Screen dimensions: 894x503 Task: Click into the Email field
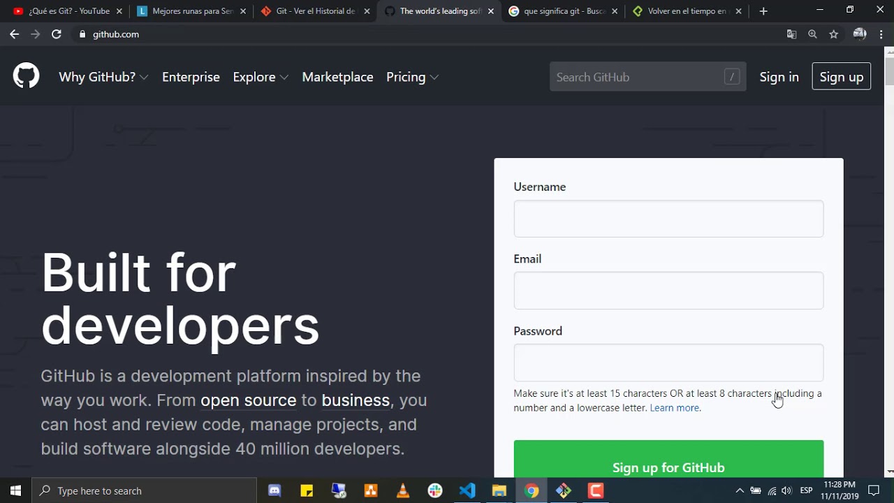(x=668, y=291)
